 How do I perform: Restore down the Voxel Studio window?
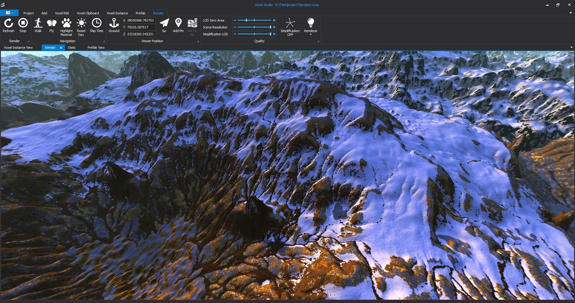[558, 5]
